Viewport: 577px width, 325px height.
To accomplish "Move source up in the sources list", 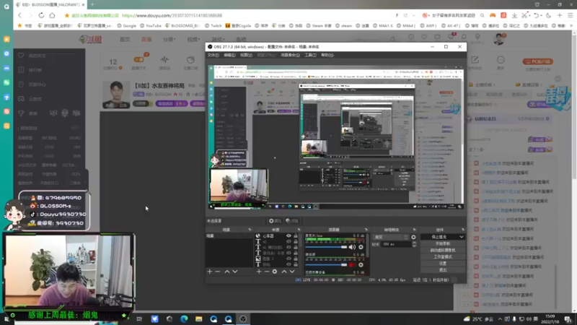I will pos(284,272).
